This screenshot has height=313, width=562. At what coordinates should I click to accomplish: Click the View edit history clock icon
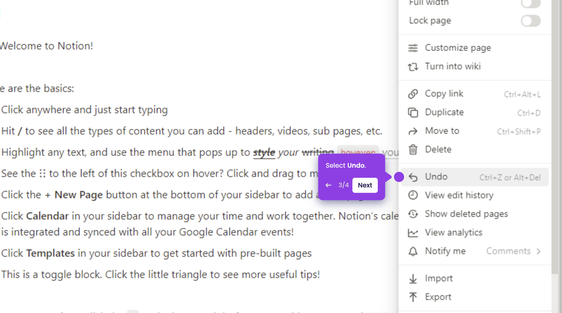tap(413, 195)
